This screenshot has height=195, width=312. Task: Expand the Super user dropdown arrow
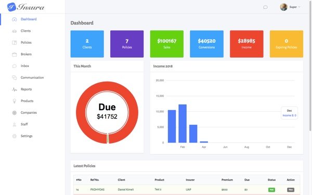pos(299,7)
